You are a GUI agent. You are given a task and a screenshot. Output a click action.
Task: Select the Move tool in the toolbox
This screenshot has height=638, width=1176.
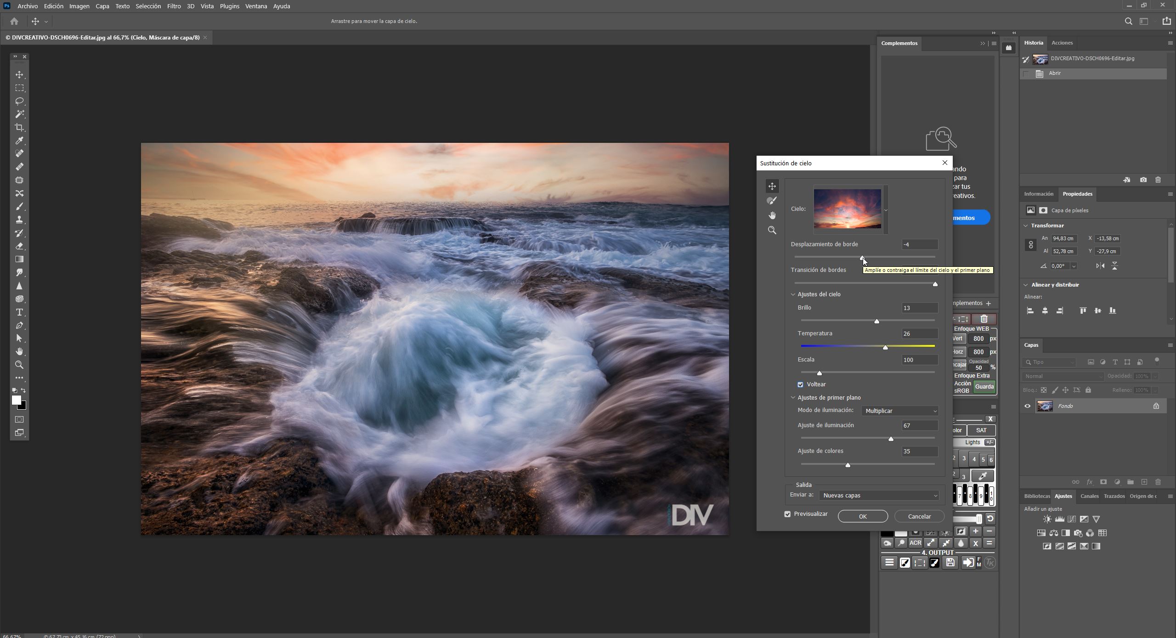(x=19, y=74)
